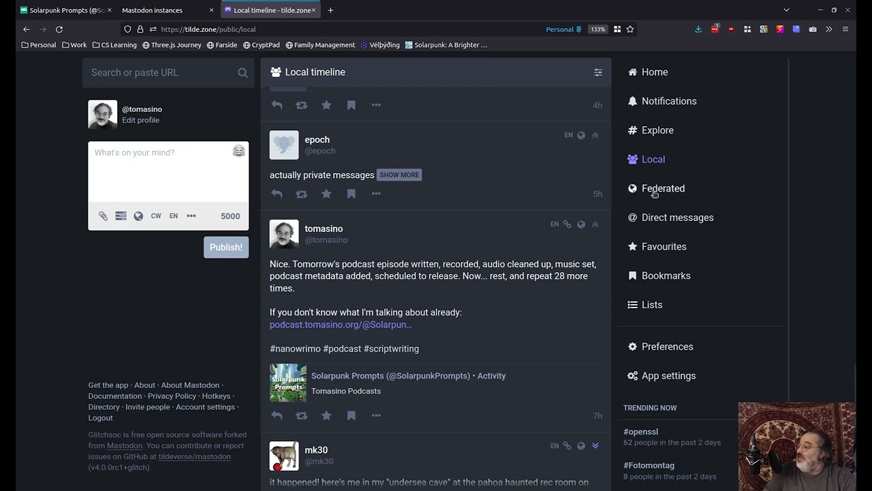The height and width of the screenshot is (491, 872).
Task: Open Solarpunk Prompts link preview card
Action: [x=436, y=383]
